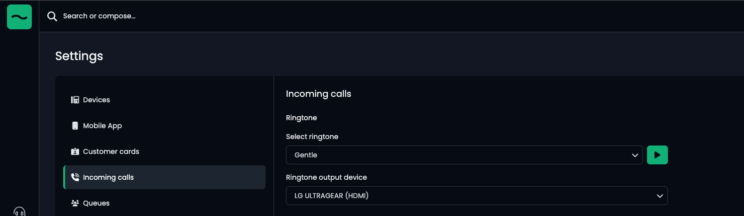Open the Select ringtone dropdown showing Gentle
This screenshot has height=216, width=744.
tap(458, 155)
